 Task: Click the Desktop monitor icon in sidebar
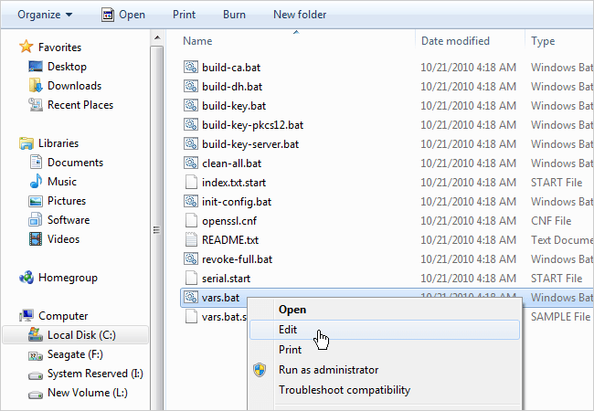(x=36, y=67)
